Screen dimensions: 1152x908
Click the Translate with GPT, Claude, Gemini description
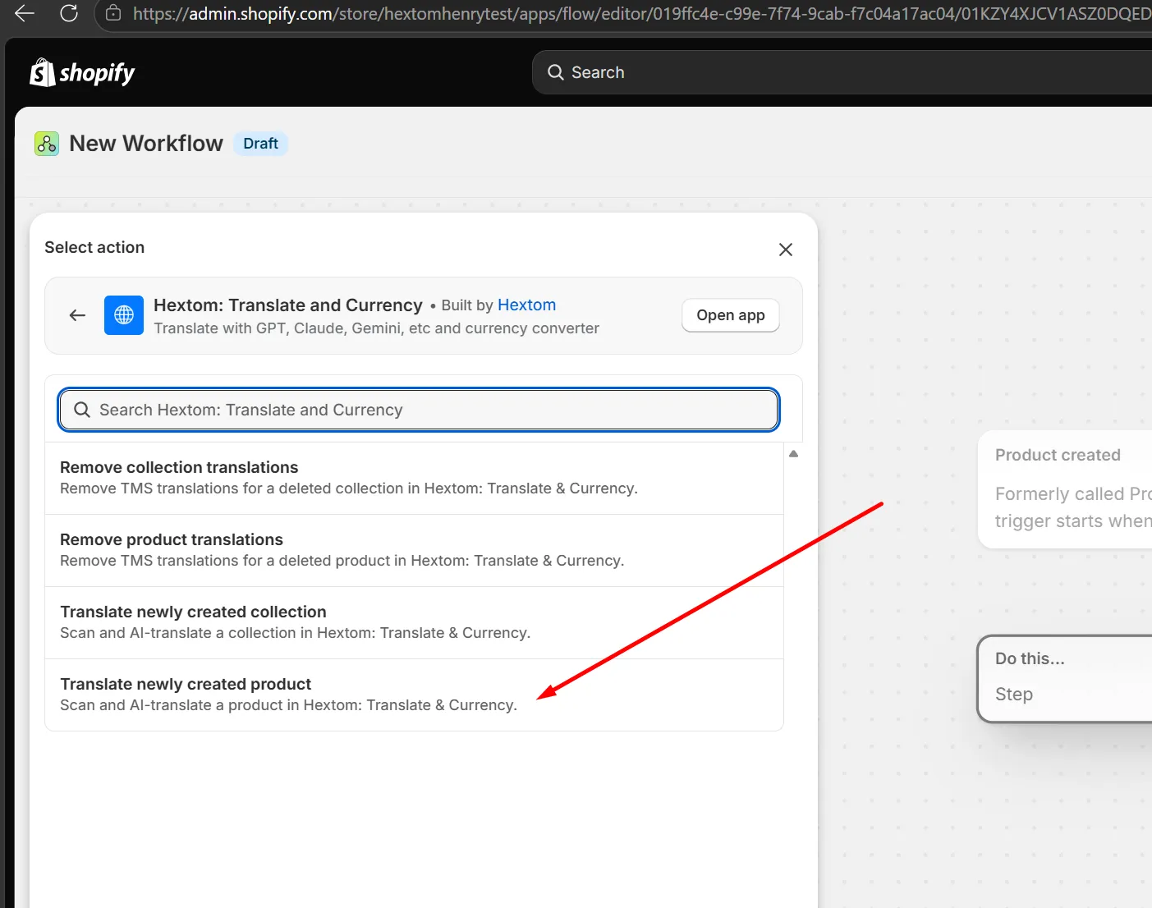click(x=376, y=328)
